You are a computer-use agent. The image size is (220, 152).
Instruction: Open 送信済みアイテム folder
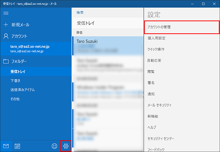pos(23,89)
